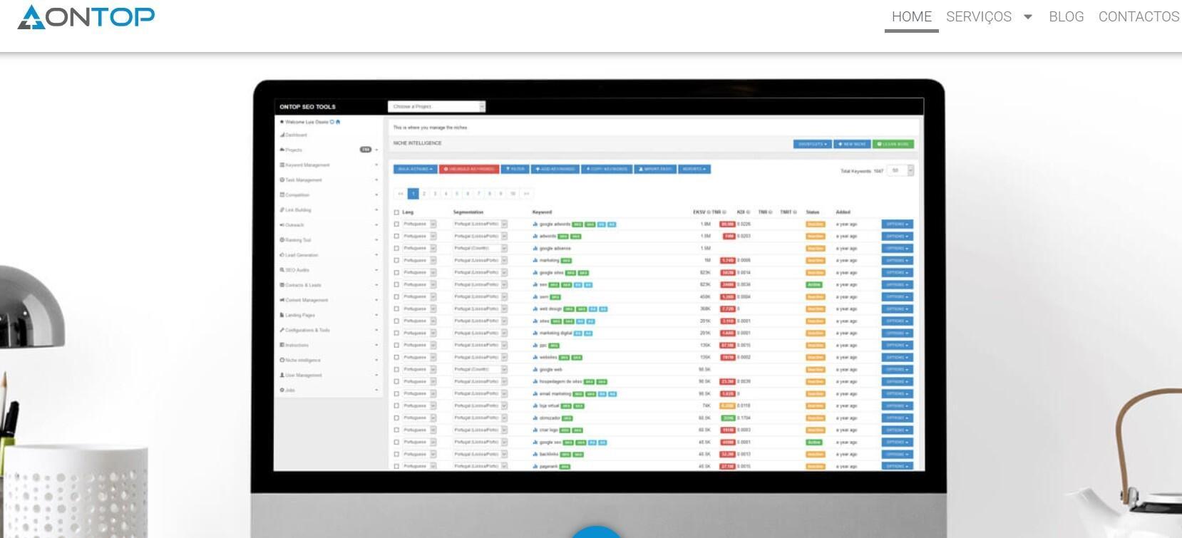Check the box for the 'marketing' keyword row
1182x538 pixels.
pos(397,261)
